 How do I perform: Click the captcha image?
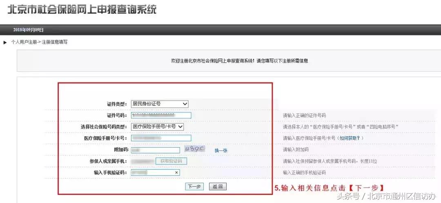[x=195, y=149]
